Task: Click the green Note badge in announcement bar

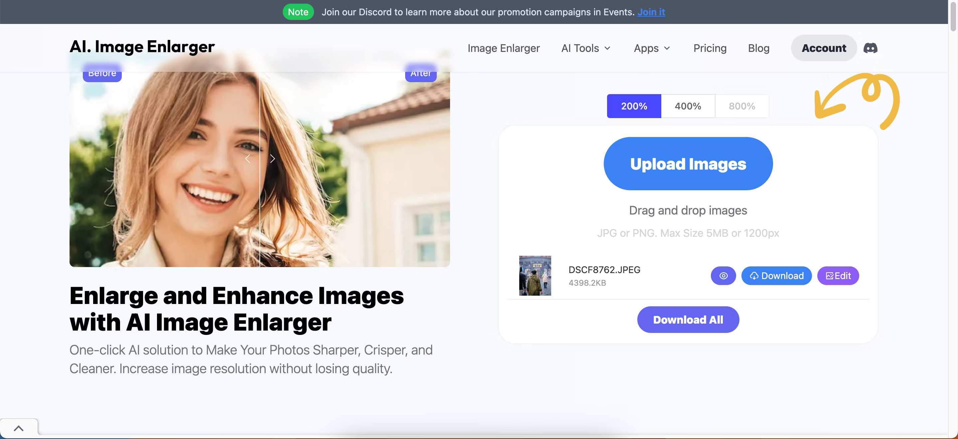Action: 298,12
